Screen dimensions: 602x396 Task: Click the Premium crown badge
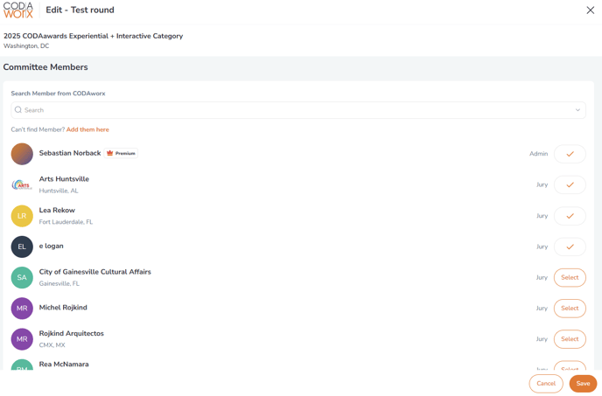click(x=122, y=153)
